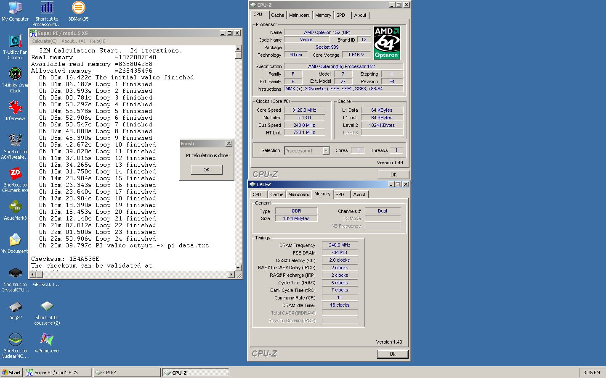This screenshot has height=378, width=606.
Task: Open the Zing32 desktop icon
Action: [x=15, y=310]
